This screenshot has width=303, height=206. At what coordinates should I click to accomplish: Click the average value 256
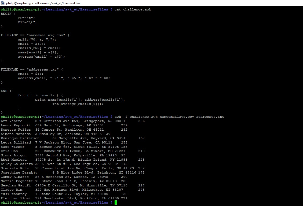click(x=141, y=121)
